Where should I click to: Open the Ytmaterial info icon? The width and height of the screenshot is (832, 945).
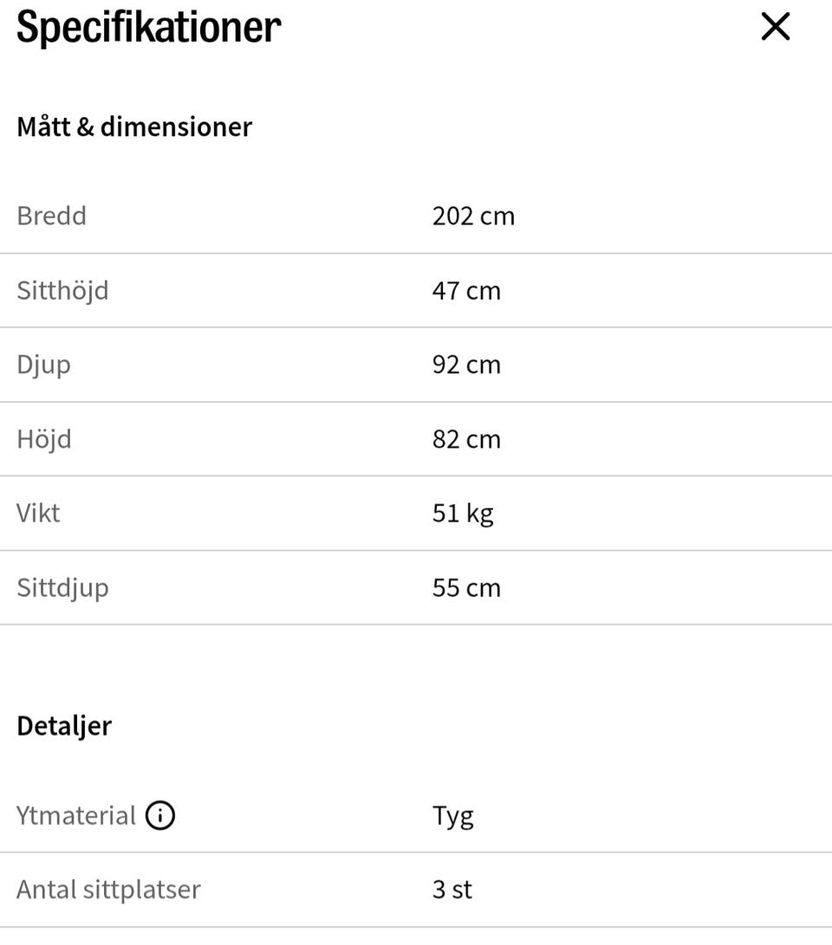[160, 815]
